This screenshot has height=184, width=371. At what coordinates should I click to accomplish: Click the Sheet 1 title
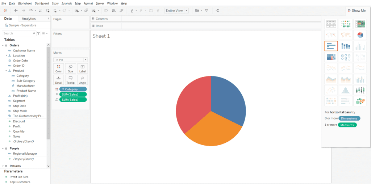point(101,36)
